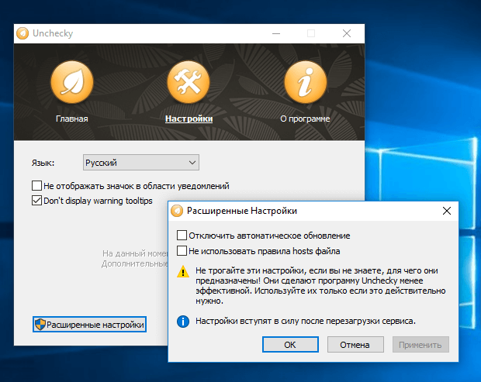Click the shield icon on Расширенные настройки button

click(40, 325)
